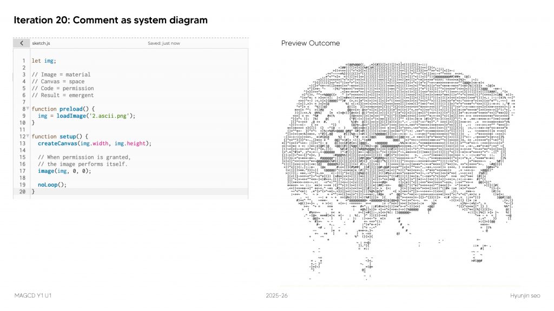Click the '// Image = material' comment
The height and width of the screenshot is (311, 554).
pyautogui.click(x=61, y=75)
